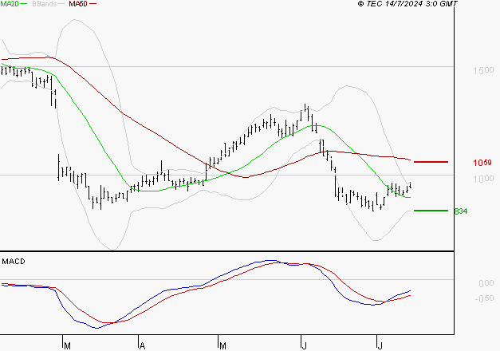Click the MACD panel label
Screen dimensions: 500x351
tap(14, 262)
